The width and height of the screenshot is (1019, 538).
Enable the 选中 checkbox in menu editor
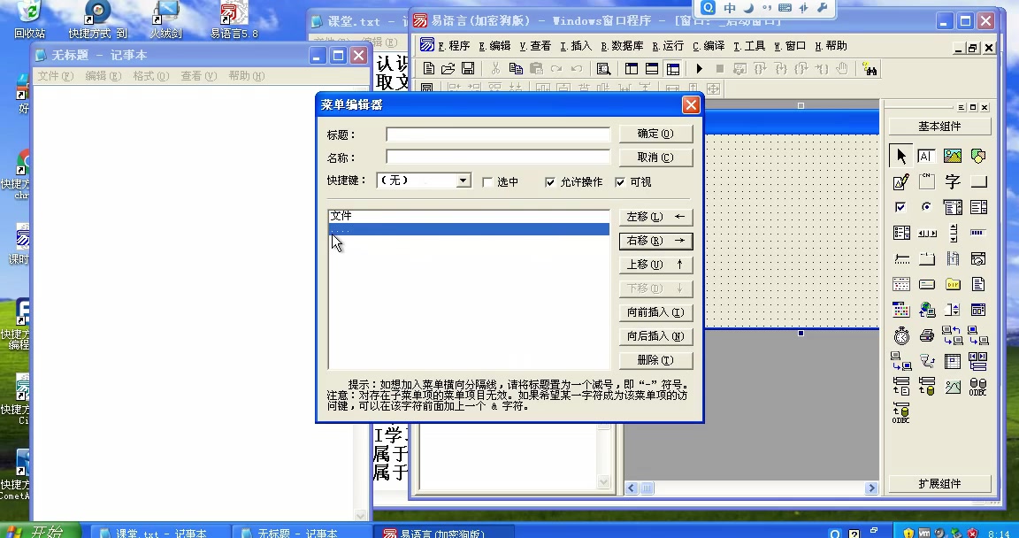(487, 181)
